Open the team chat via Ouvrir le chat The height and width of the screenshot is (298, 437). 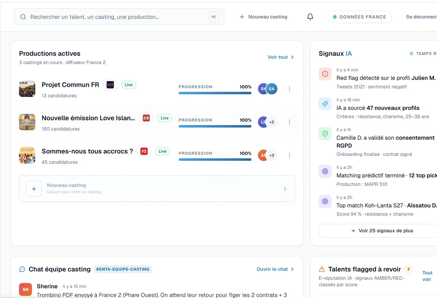[x=275, y=269]
